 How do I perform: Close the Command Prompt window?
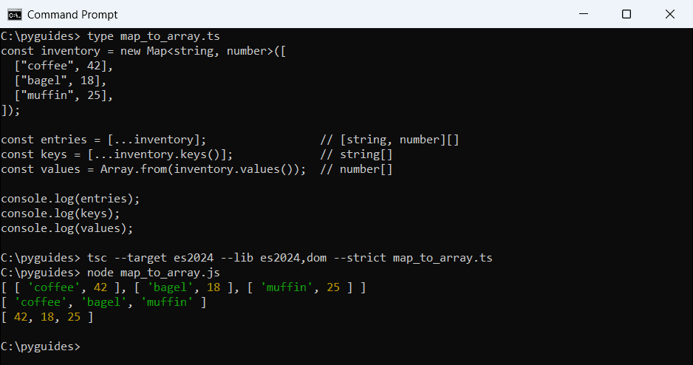pos(670,14)
